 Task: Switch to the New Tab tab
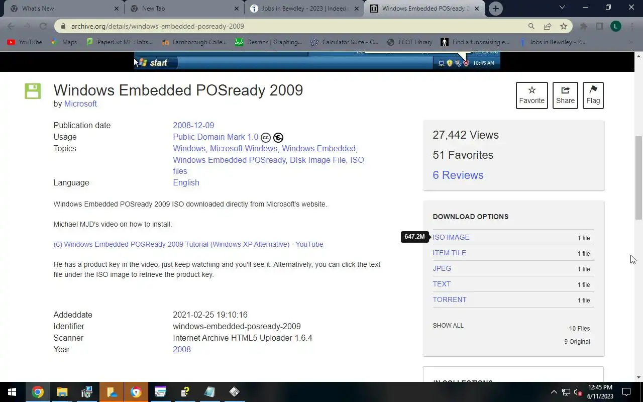(x=183, y=9)
